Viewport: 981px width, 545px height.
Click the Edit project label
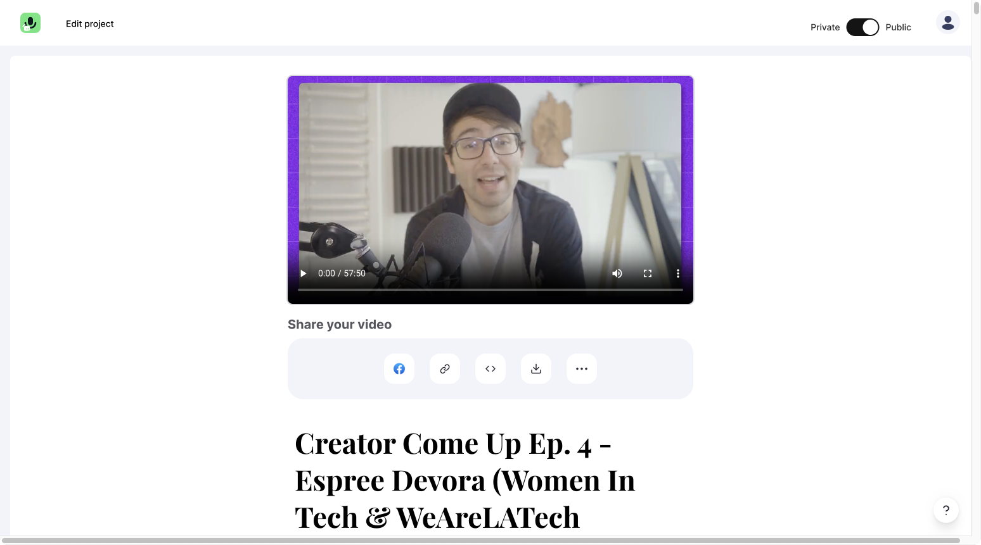pos(90,24)
